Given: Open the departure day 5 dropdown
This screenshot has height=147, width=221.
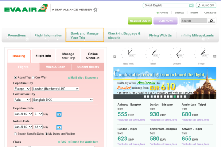Looking at the screenshot, I should (x=38, y=114).
